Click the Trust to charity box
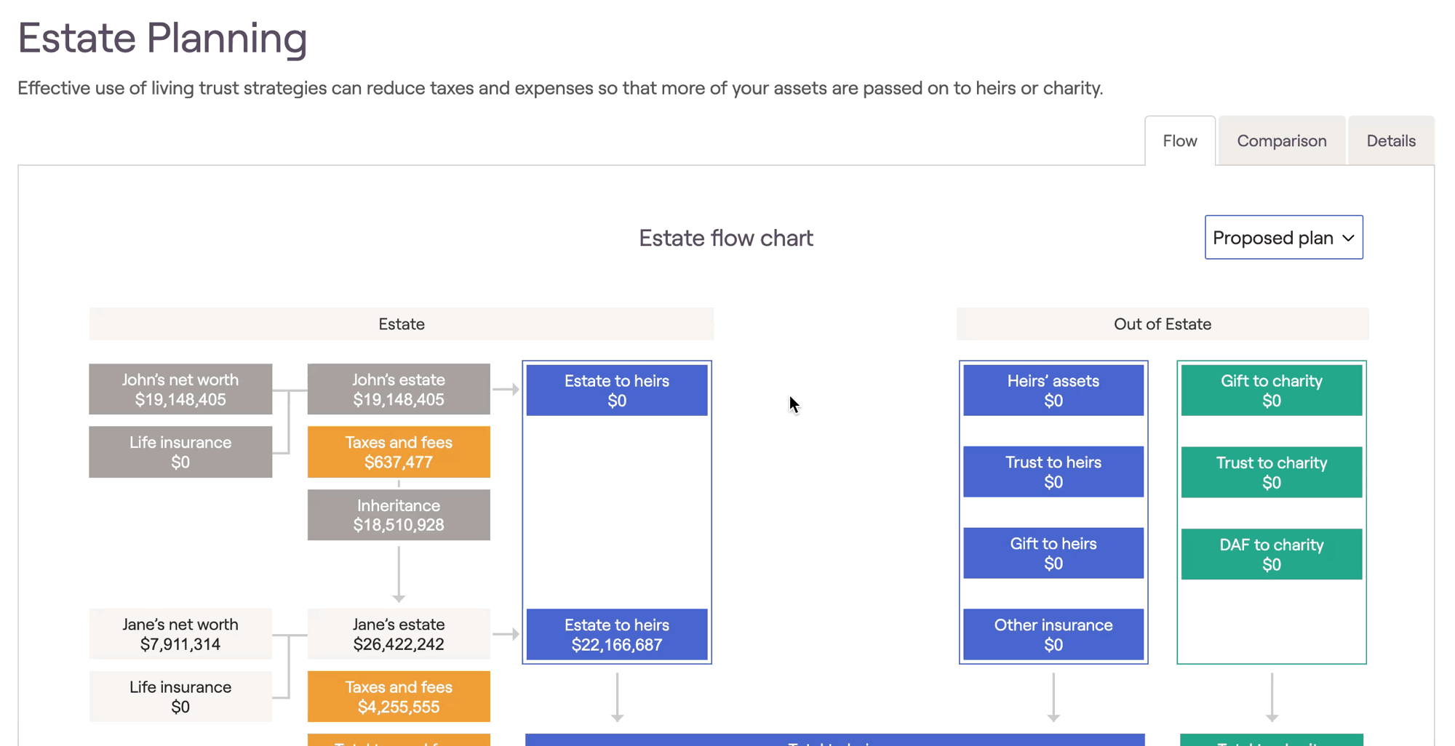Image resolution: width=1455 pixels, height=746 pixels. point(1271,473)
